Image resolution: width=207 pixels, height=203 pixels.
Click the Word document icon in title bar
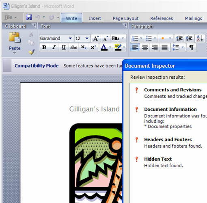(6, 6)
